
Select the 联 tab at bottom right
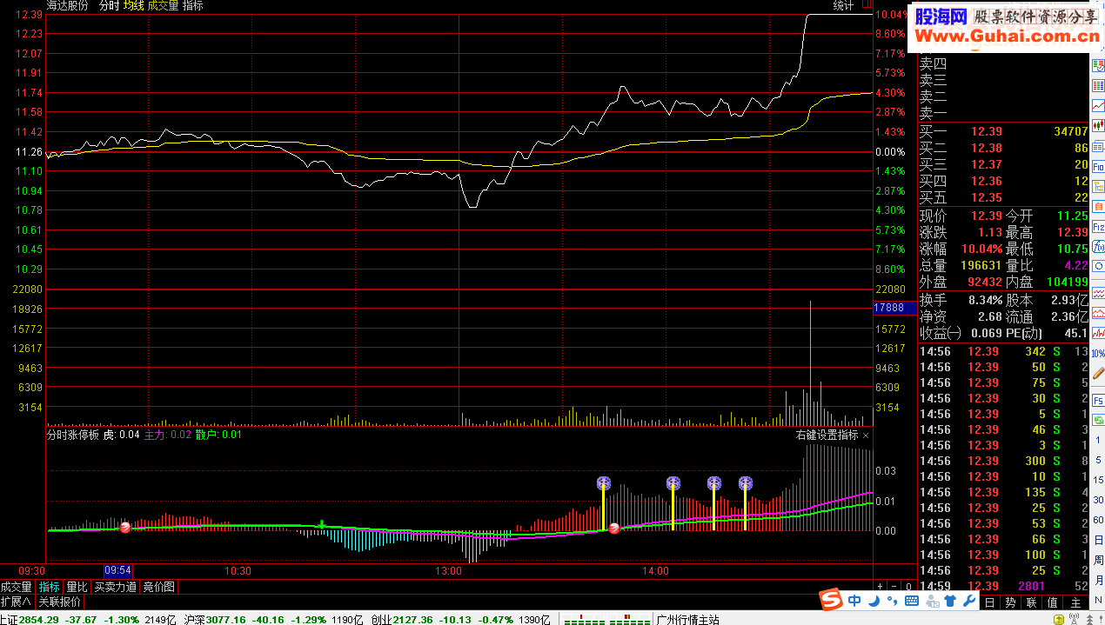pyautogui.click(x=1031, y=602)
